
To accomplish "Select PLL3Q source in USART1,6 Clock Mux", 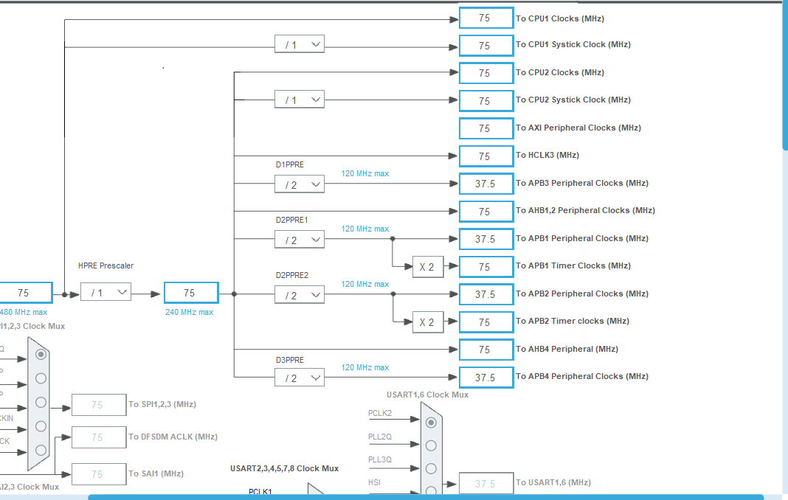I will (x=430, y=468).
